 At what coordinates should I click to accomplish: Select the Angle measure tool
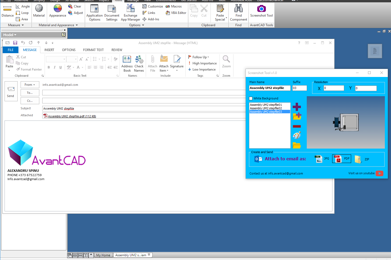coord(23,6)
